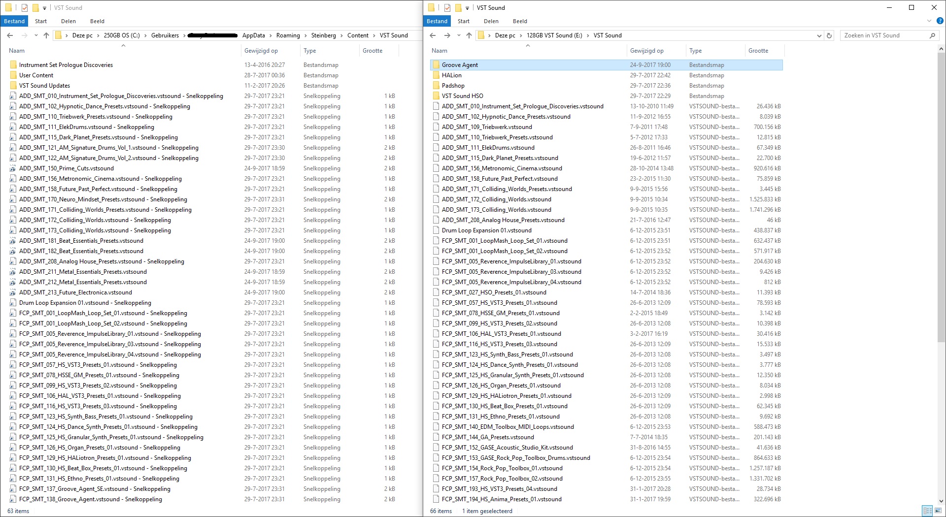
Task: Expand the chevron after Steinberg in left address bar
Action: (341, 35)
